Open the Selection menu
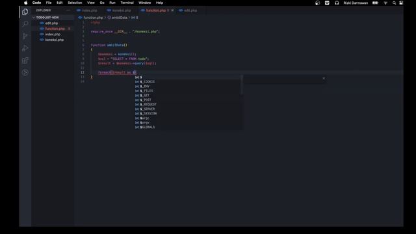 coord(75,3)
